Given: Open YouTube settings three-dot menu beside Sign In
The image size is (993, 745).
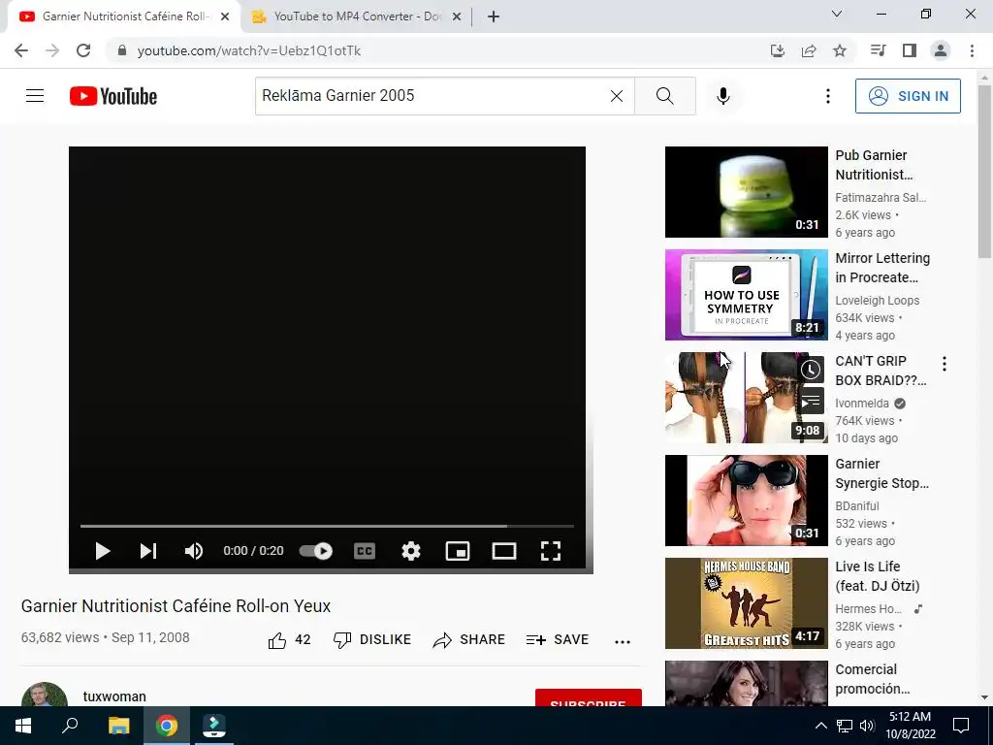Looking at the screenshot, I should [x=828, y=96].
